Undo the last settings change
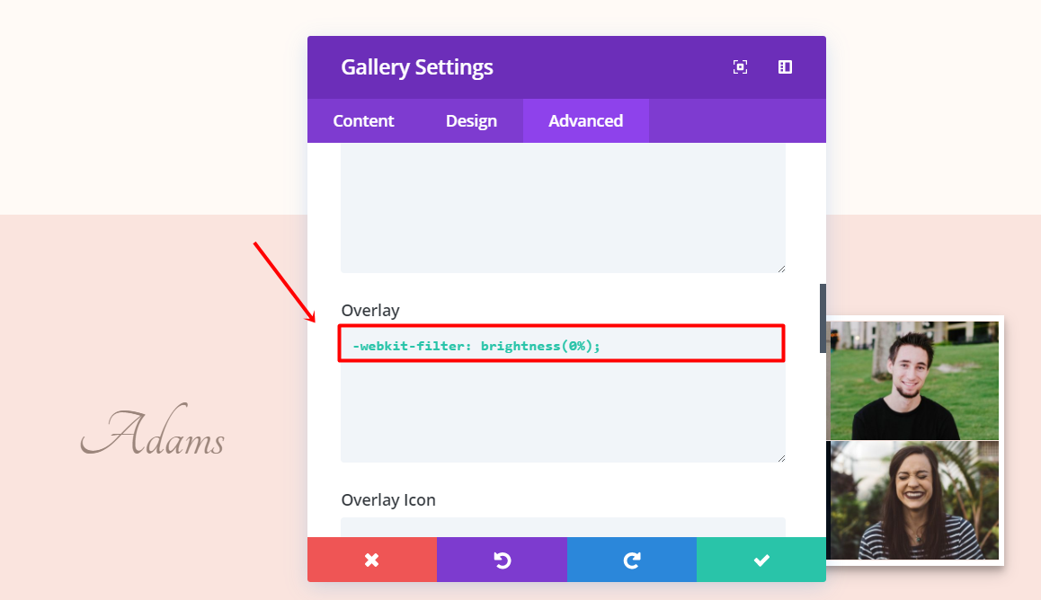This screenshot has width=1041, height=600. point(502,560)
